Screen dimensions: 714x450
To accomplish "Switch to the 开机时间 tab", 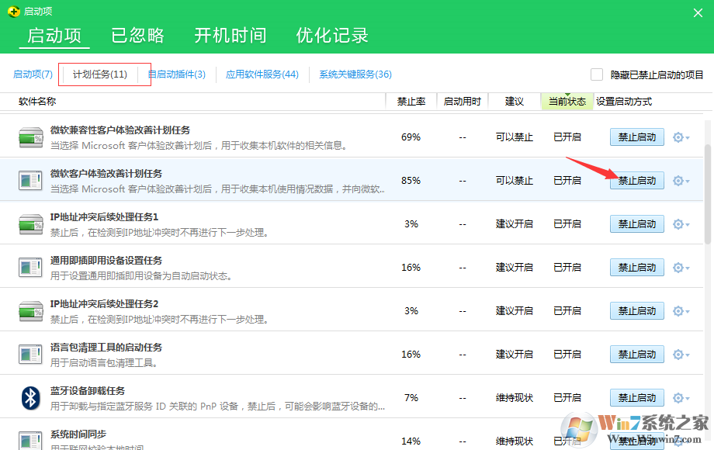I will pos(230,35).
